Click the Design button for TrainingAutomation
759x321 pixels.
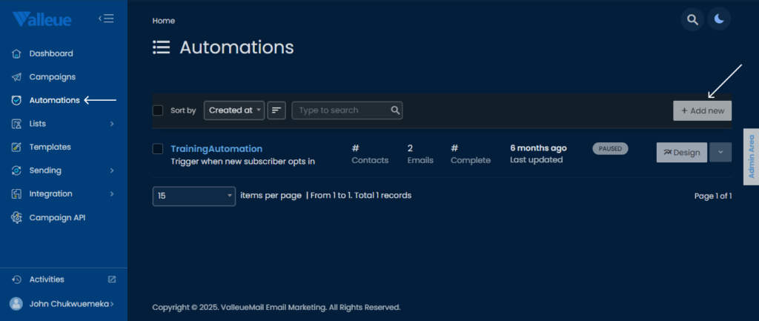(682, 152)
